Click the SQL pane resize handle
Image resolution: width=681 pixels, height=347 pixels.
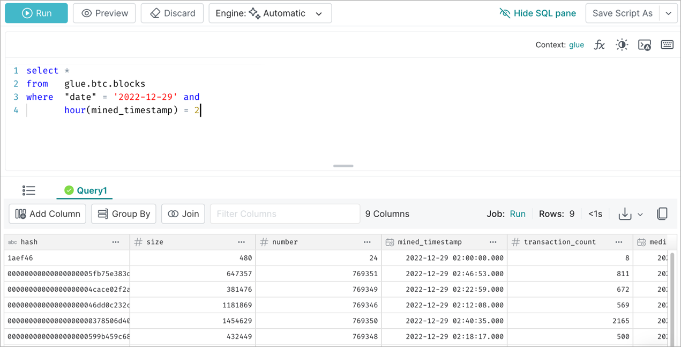[343, 166]
